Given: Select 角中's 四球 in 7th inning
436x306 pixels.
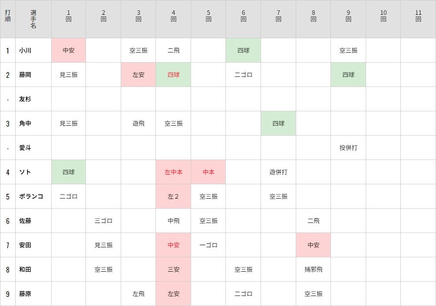Looking at the screenshot, I should coord(278,123).
